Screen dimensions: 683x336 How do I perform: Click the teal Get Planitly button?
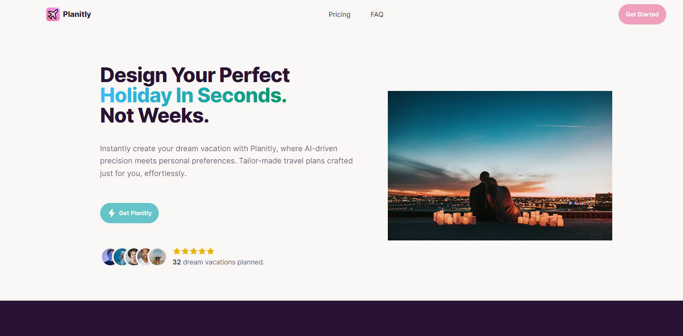coord(129,213)
